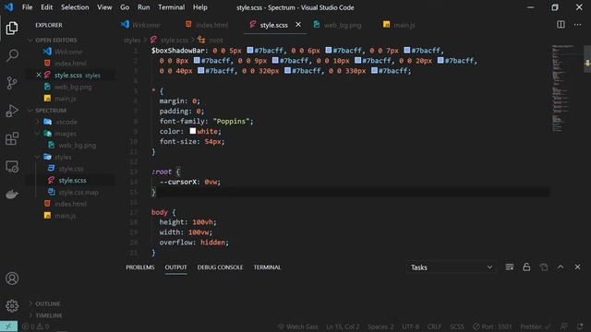The image size is (591, 332).
Task: Open errors and warnings count in status bar
Action: 36,326
